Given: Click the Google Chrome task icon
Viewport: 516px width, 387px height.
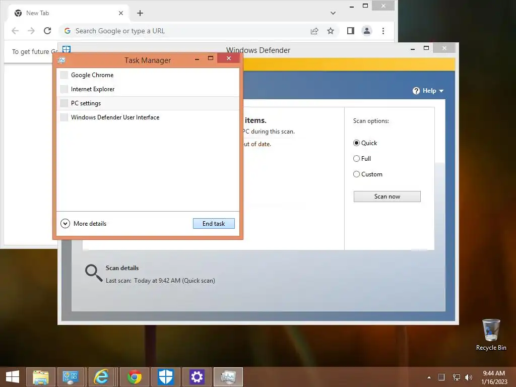Looking at the screenshot, I should coord(64,75).
